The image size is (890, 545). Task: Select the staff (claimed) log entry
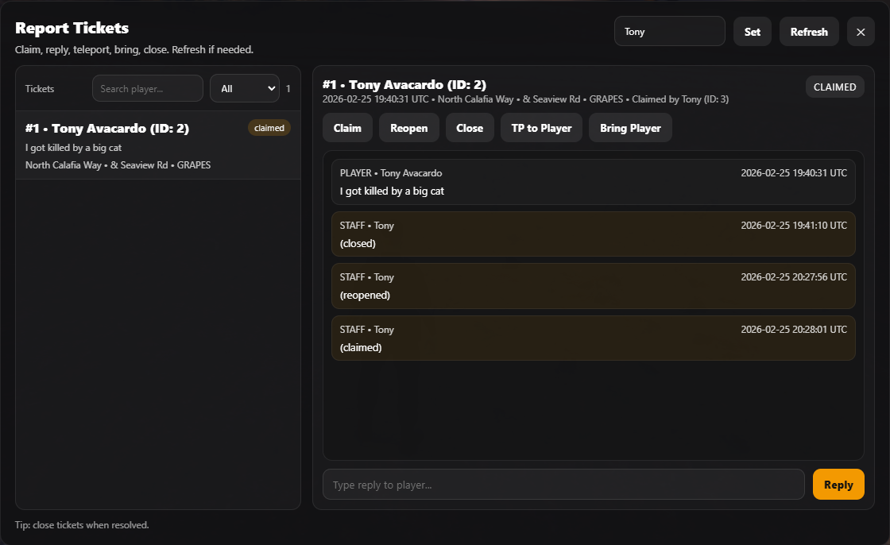click(x=593, y=338)
